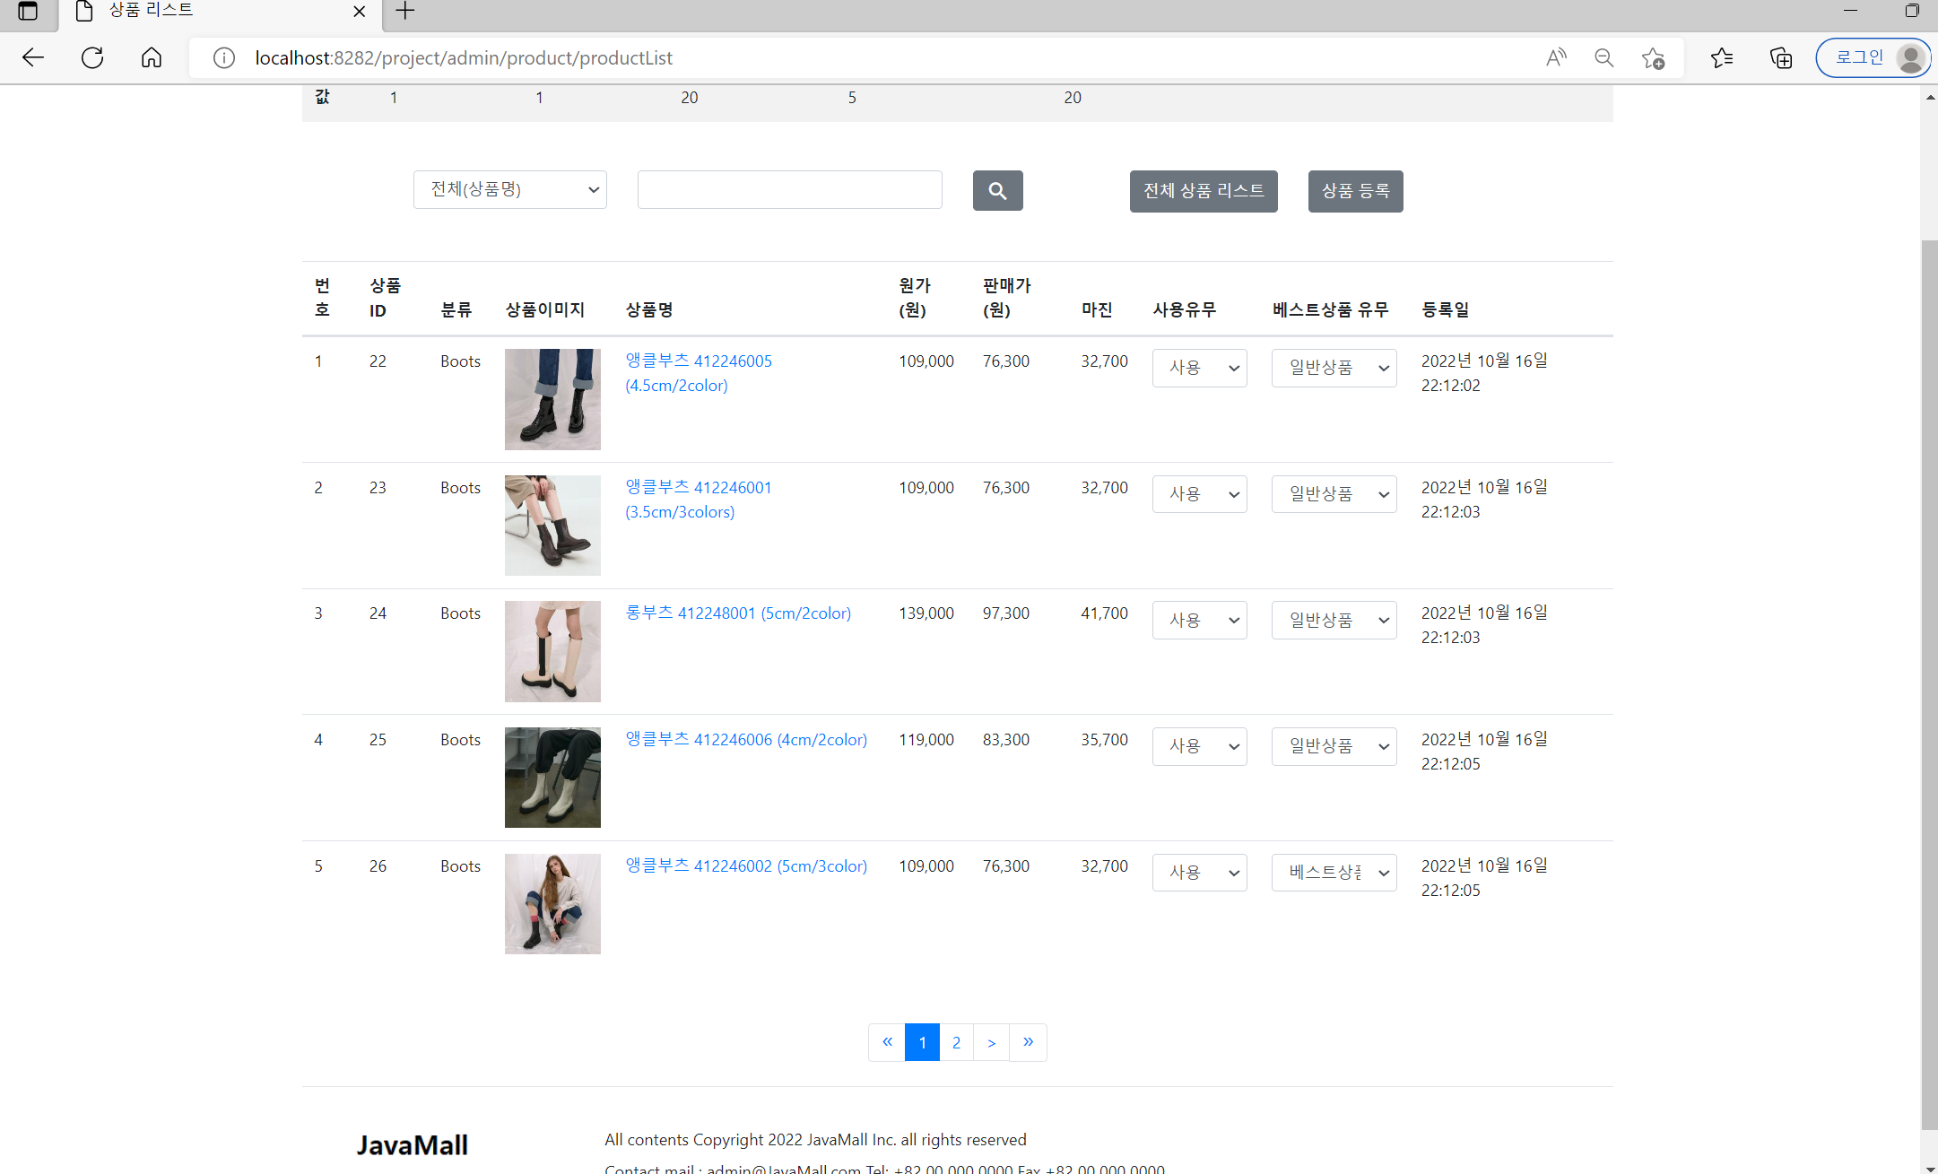Open 베스트상품 dropdown for product ID 26
Viewport: 1938px width, 1174px height.
[x=1334, y=873]
